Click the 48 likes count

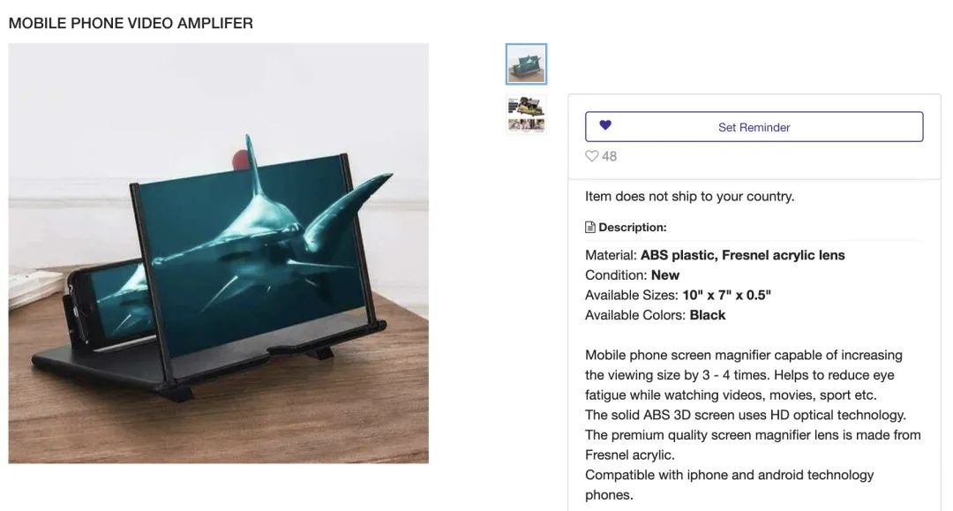point(609,156)
